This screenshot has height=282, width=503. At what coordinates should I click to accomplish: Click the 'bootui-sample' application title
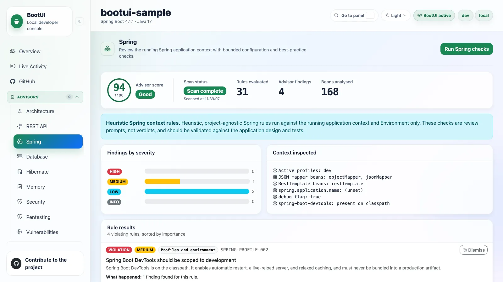pos(136,13)
